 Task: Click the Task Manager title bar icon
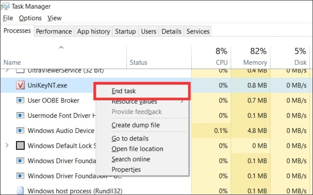coord(5,6)
